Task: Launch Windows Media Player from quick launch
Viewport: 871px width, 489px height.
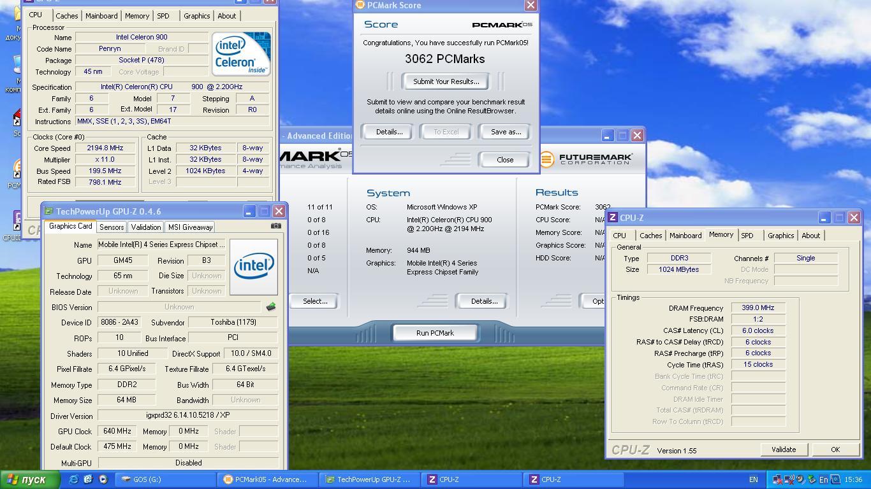Action: point(103,479)
